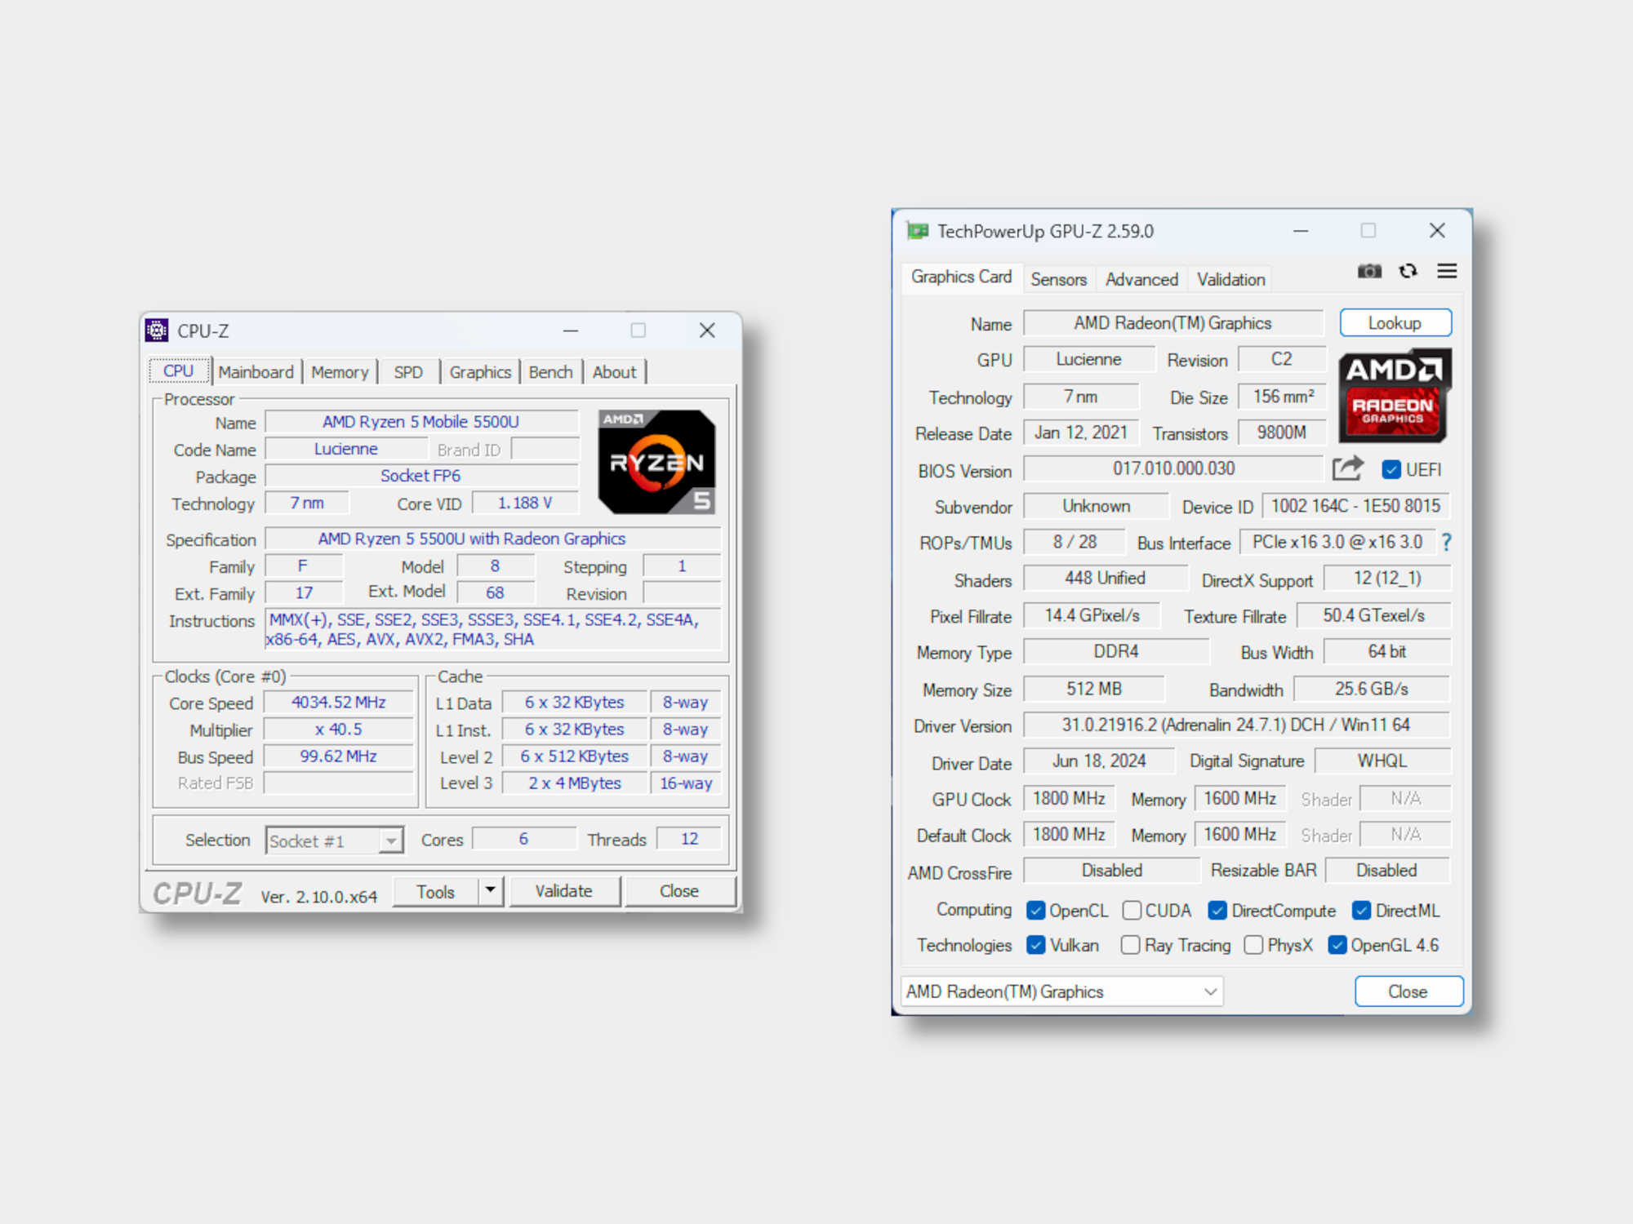Open the GPU-Z hamburger menu
This screenshot has height=1224, width=1633.
coord(1447,271)
